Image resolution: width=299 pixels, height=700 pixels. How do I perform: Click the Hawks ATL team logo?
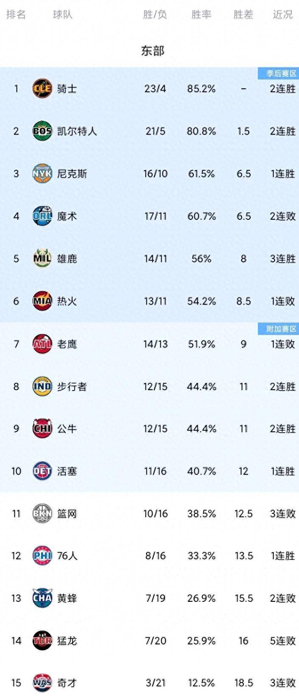point(42,344)
